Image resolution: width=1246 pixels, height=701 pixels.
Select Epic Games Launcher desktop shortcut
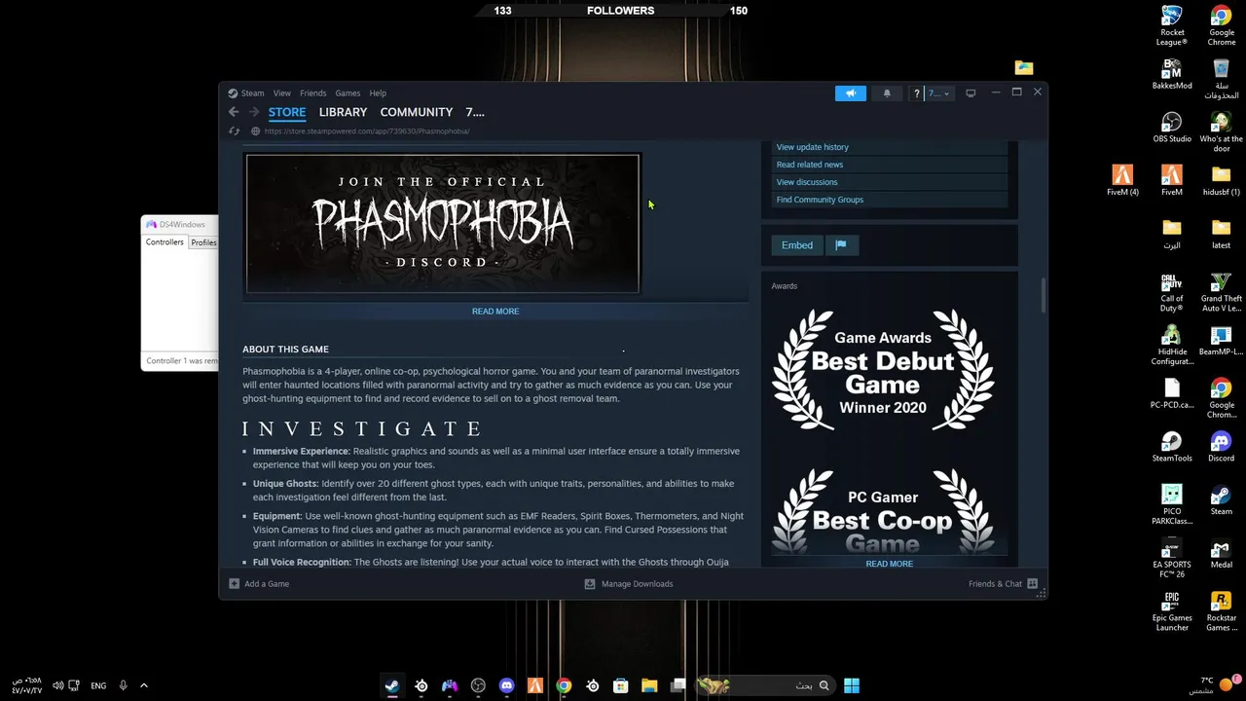[x=1172, y=610]
